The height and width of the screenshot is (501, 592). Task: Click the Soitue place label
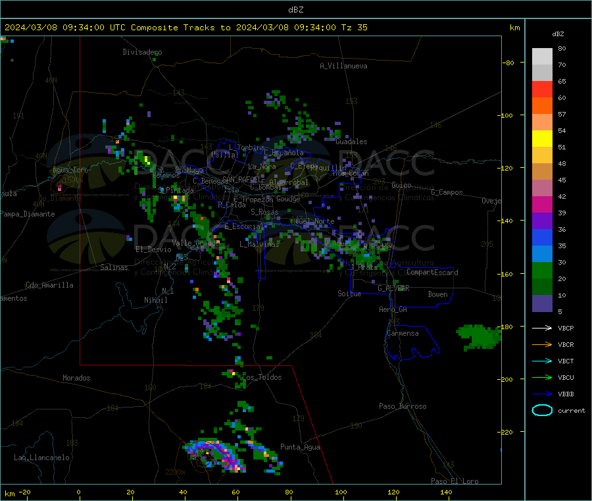click(x=349, y=294)
